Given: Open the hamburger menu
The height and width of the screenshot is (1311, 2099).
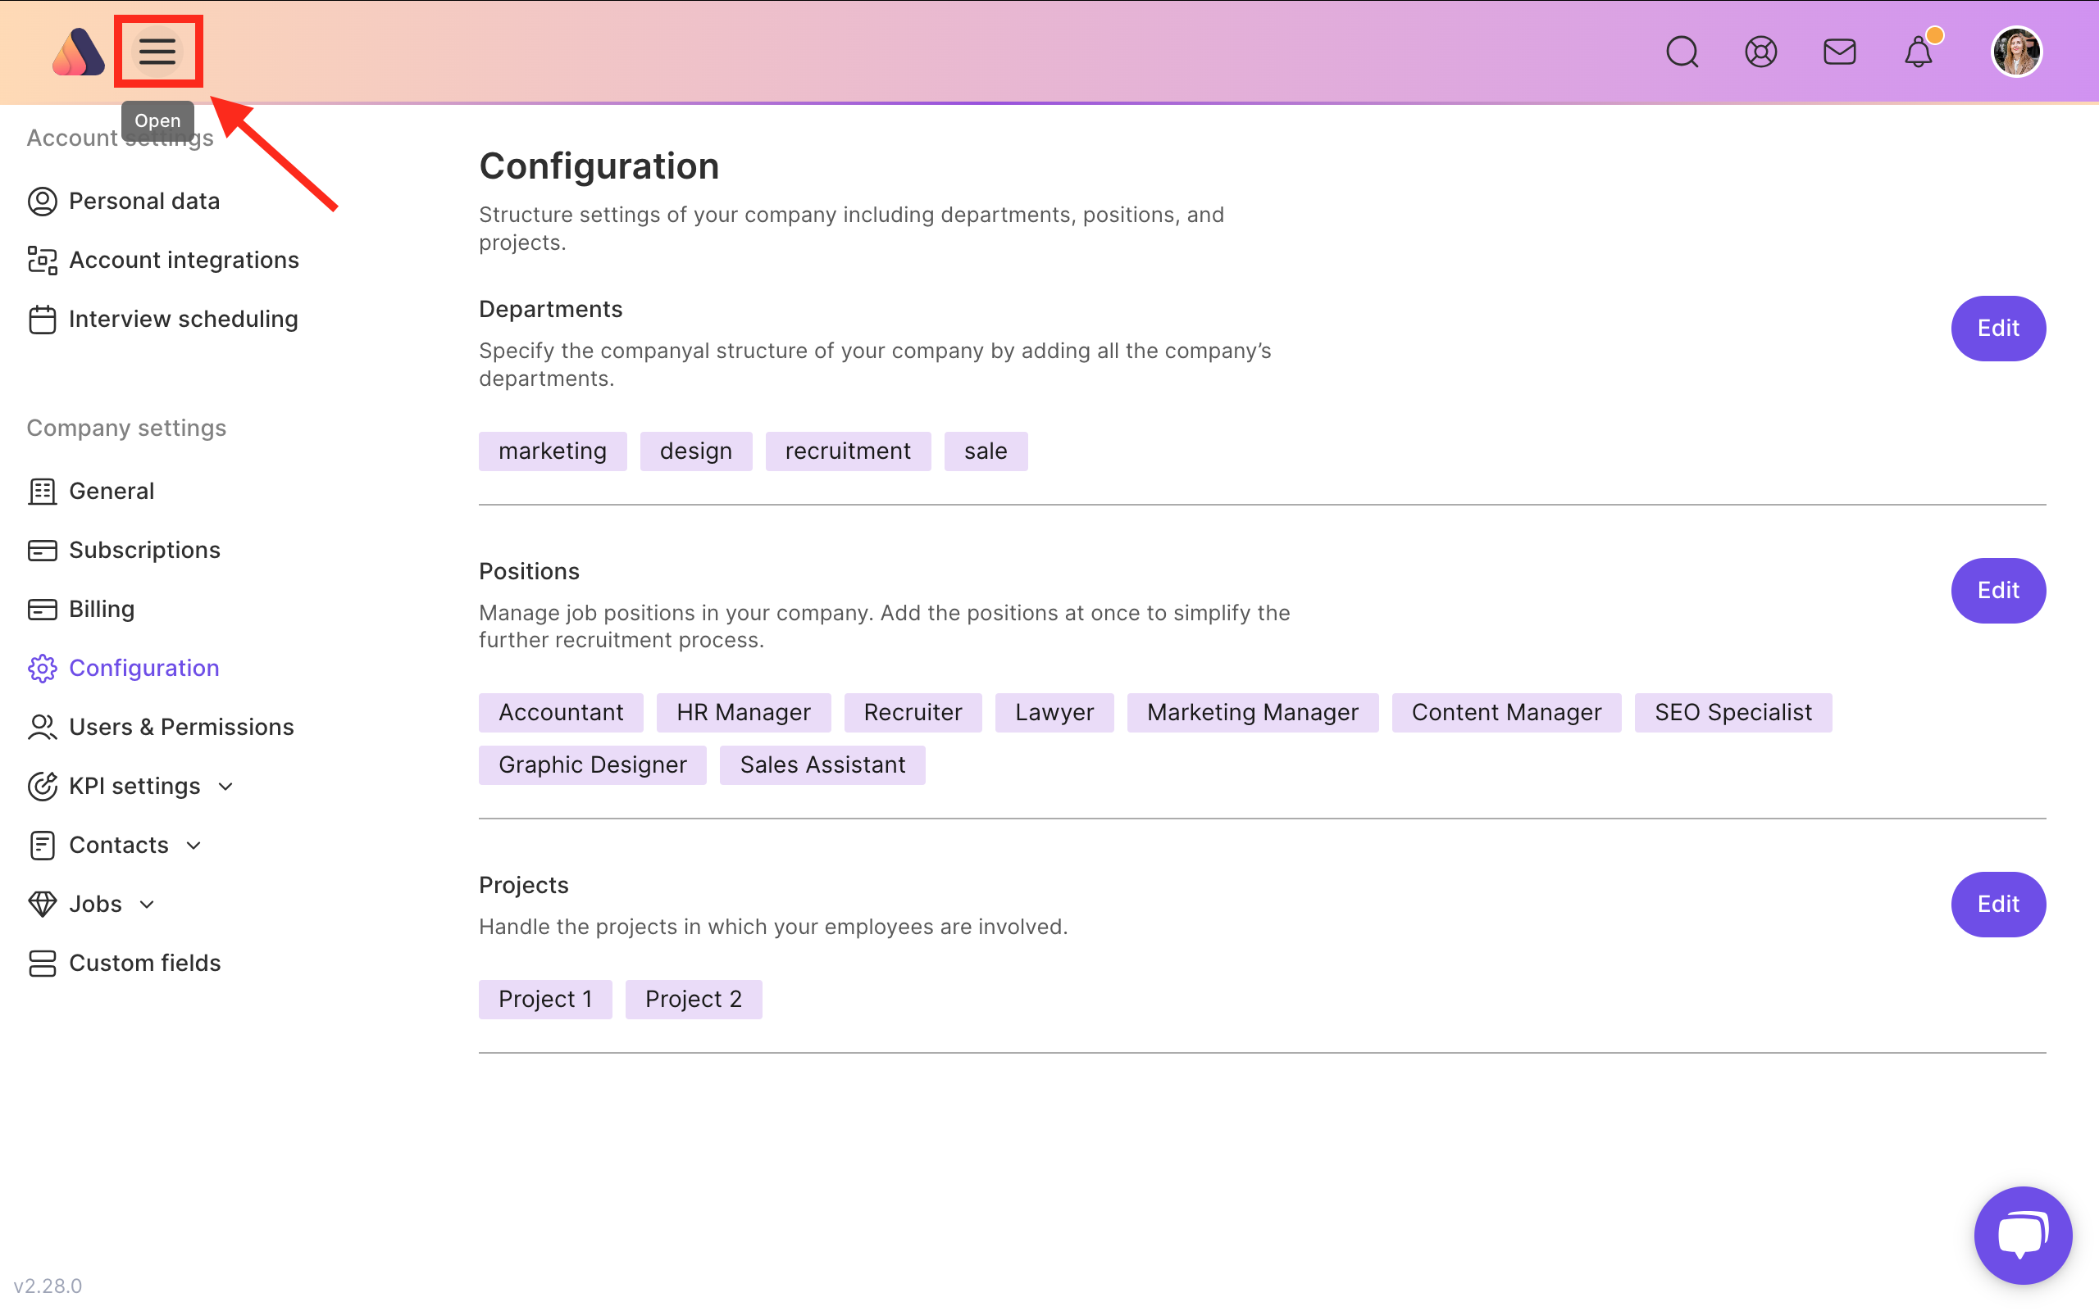Looking at the screenshot, I should [157, 51].
